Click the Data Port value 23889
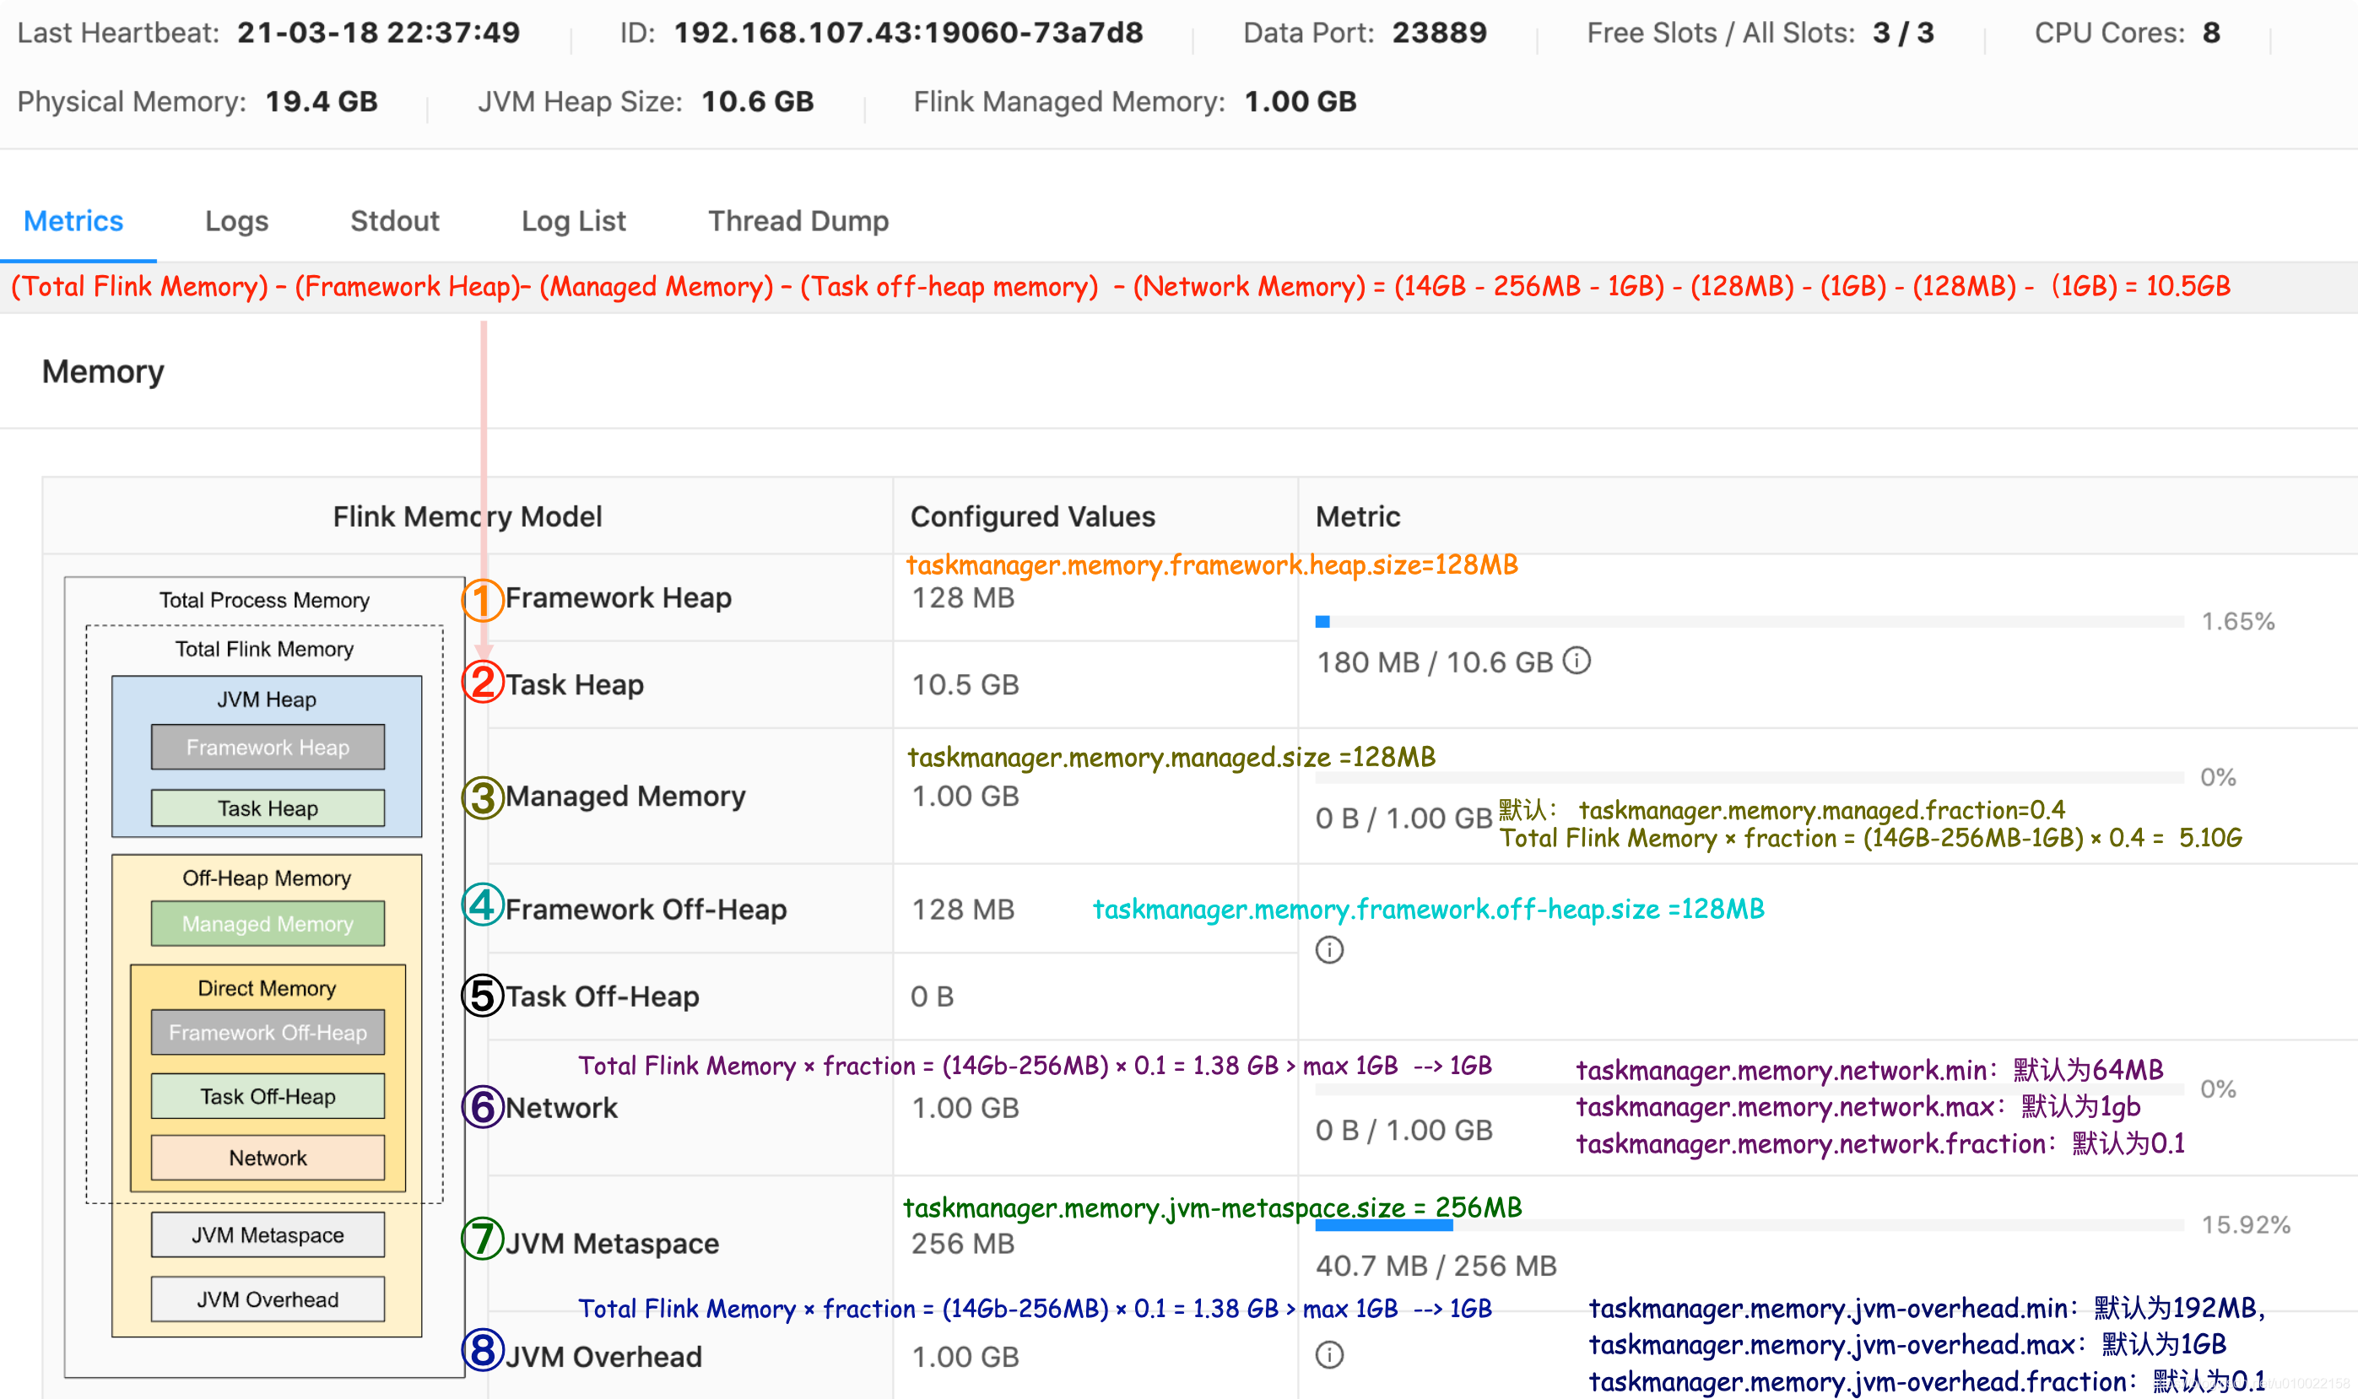 1440,33
